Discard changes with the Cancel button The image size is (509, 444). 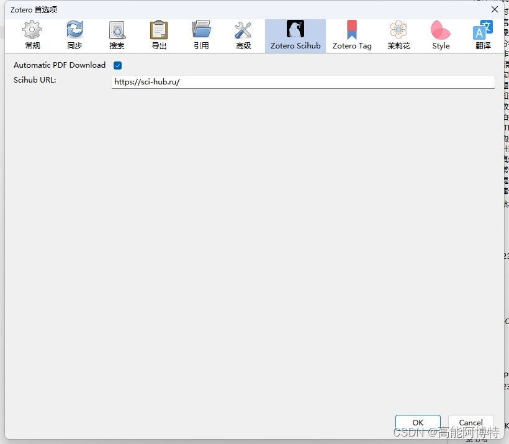[471, 422]
